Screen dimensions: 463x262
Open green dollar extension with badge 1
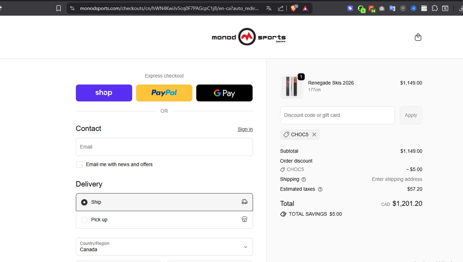pyautogui.click(x=361, y=9)
